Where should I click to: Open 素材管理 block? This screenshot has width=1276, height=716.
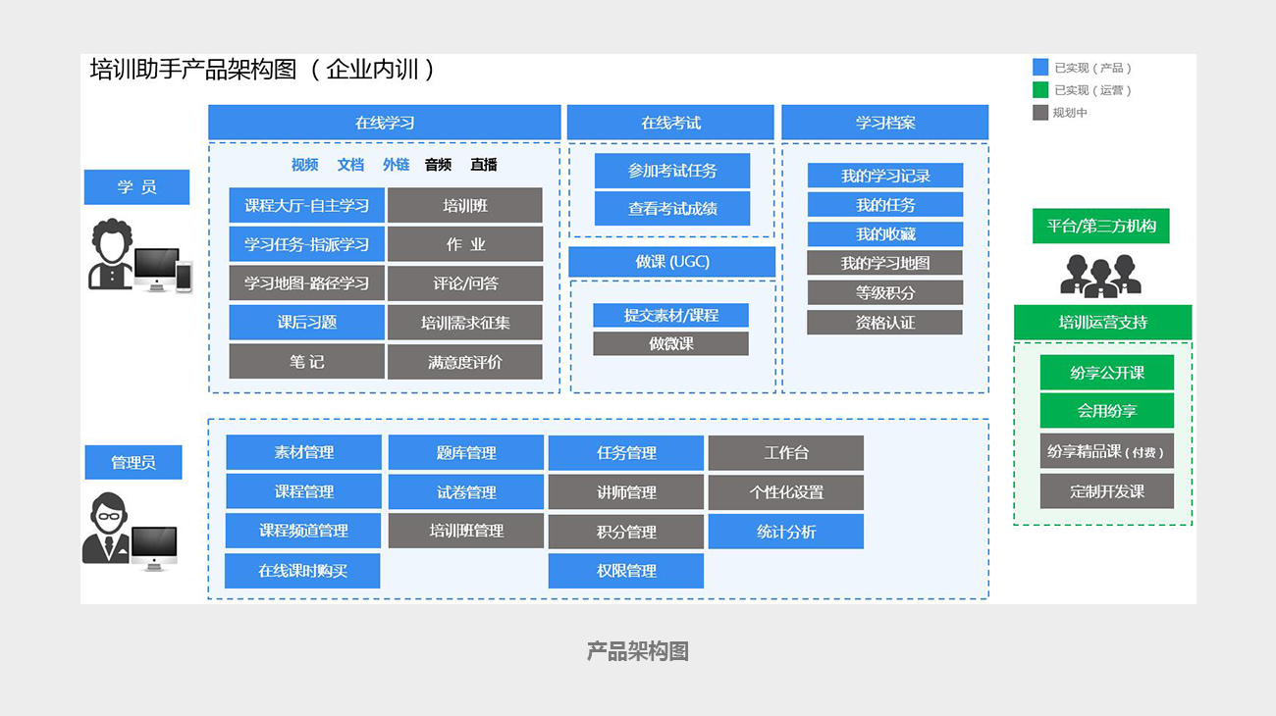click(x=304, y=452)
